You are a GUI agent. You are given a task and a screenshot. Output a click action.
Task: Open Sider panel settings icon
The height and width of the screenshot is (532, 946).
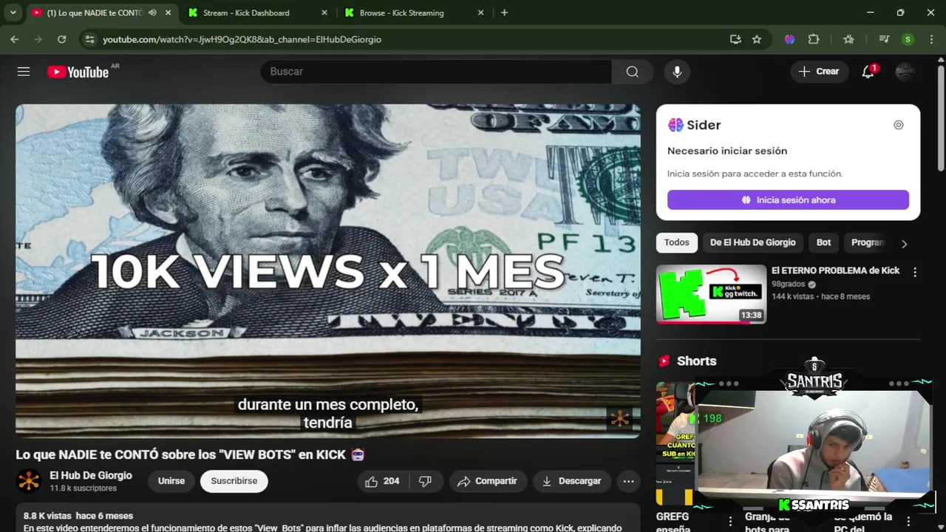point(899,125)
